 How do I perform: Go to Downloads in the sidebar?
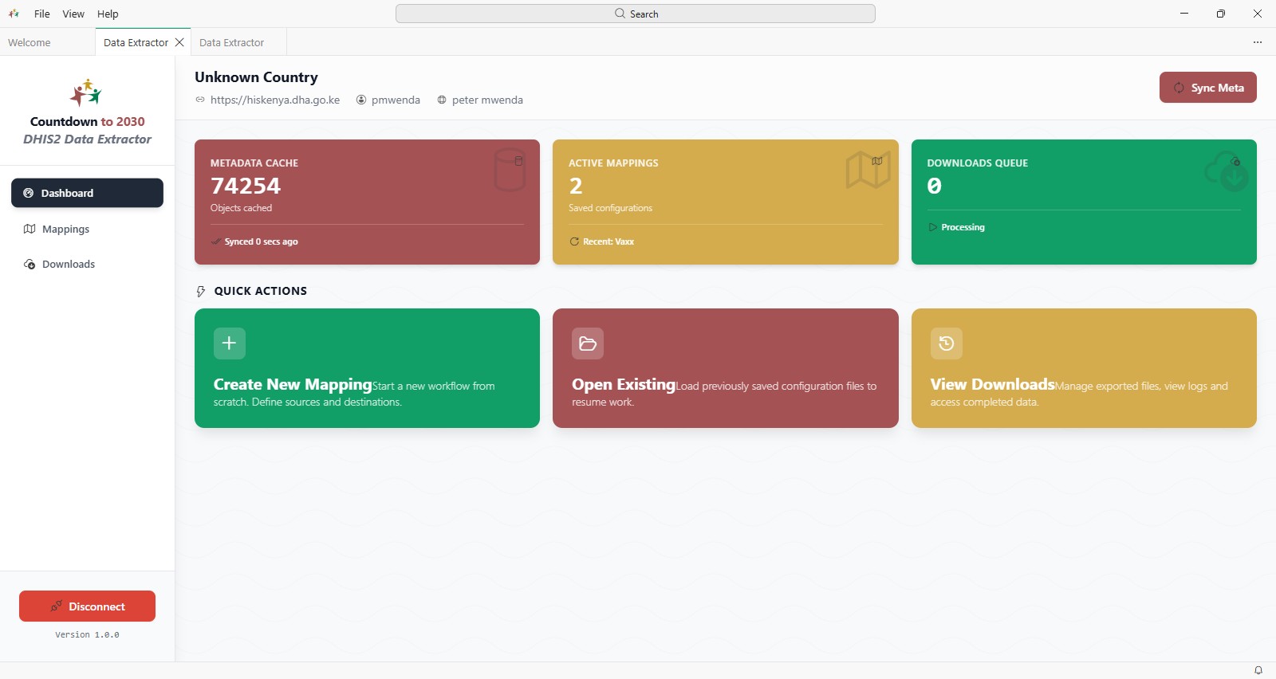click(87, 264)
